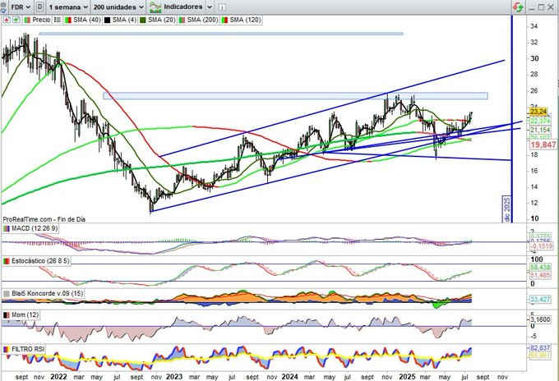
Task: Select the blue resistance rectangle near 26
Action: tap(295, 96)
